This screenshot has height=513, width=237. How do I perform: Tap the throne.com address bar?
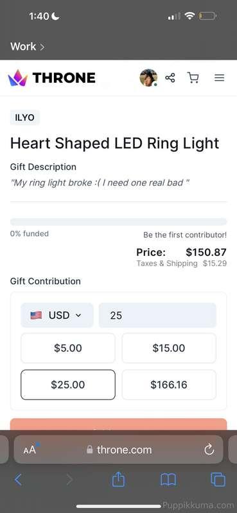click(x=119, y=450)
